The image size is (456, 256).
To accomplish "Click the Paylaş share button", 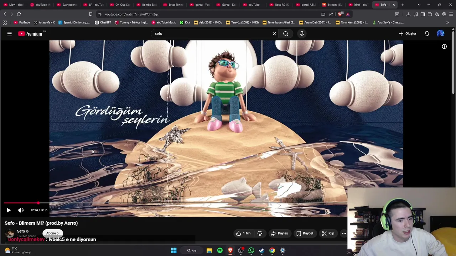I will tap(279, 234).
